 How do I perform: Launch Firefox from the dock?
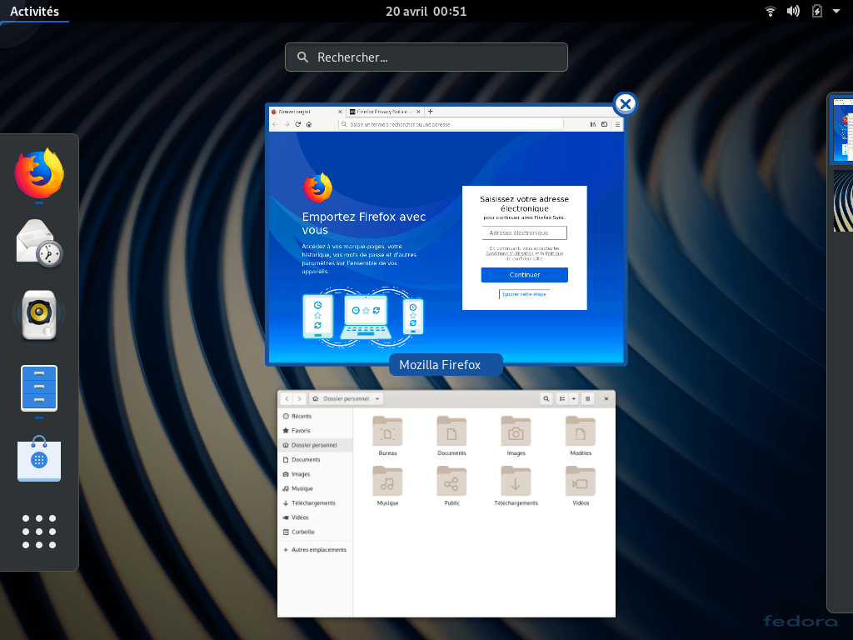[39, 174]
